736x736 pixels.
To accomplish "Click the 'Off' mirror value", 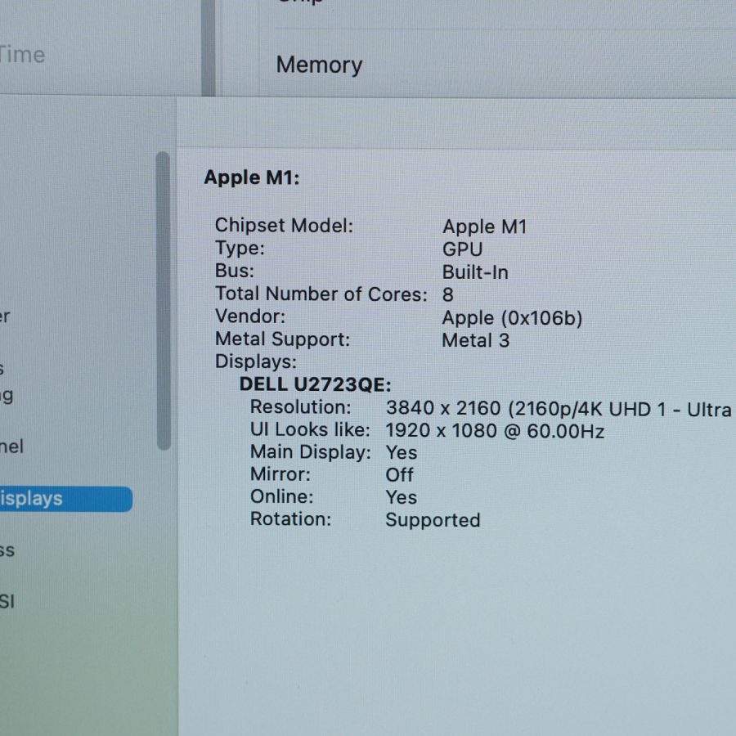I will 399,475.
